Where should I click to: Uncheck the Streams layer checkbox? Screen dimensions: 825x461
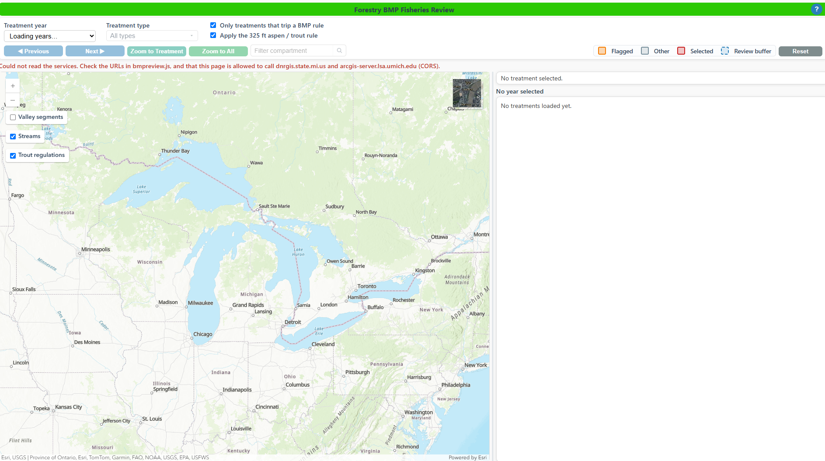click(x=13, y=136)
